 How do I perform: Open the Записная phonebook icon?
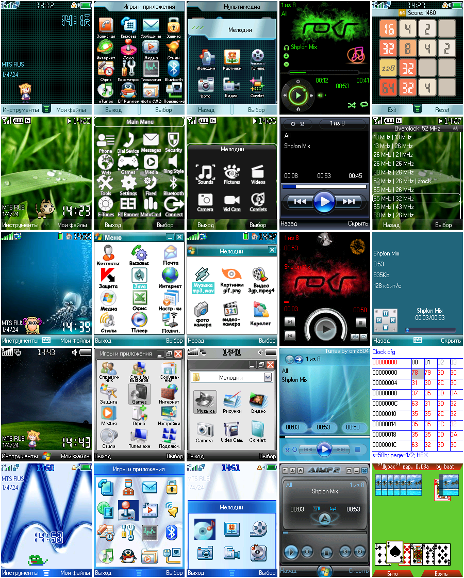106,25
